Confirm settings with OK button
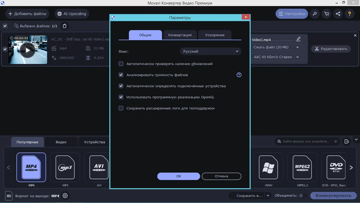The image size is (360, 203). point(179,176)
